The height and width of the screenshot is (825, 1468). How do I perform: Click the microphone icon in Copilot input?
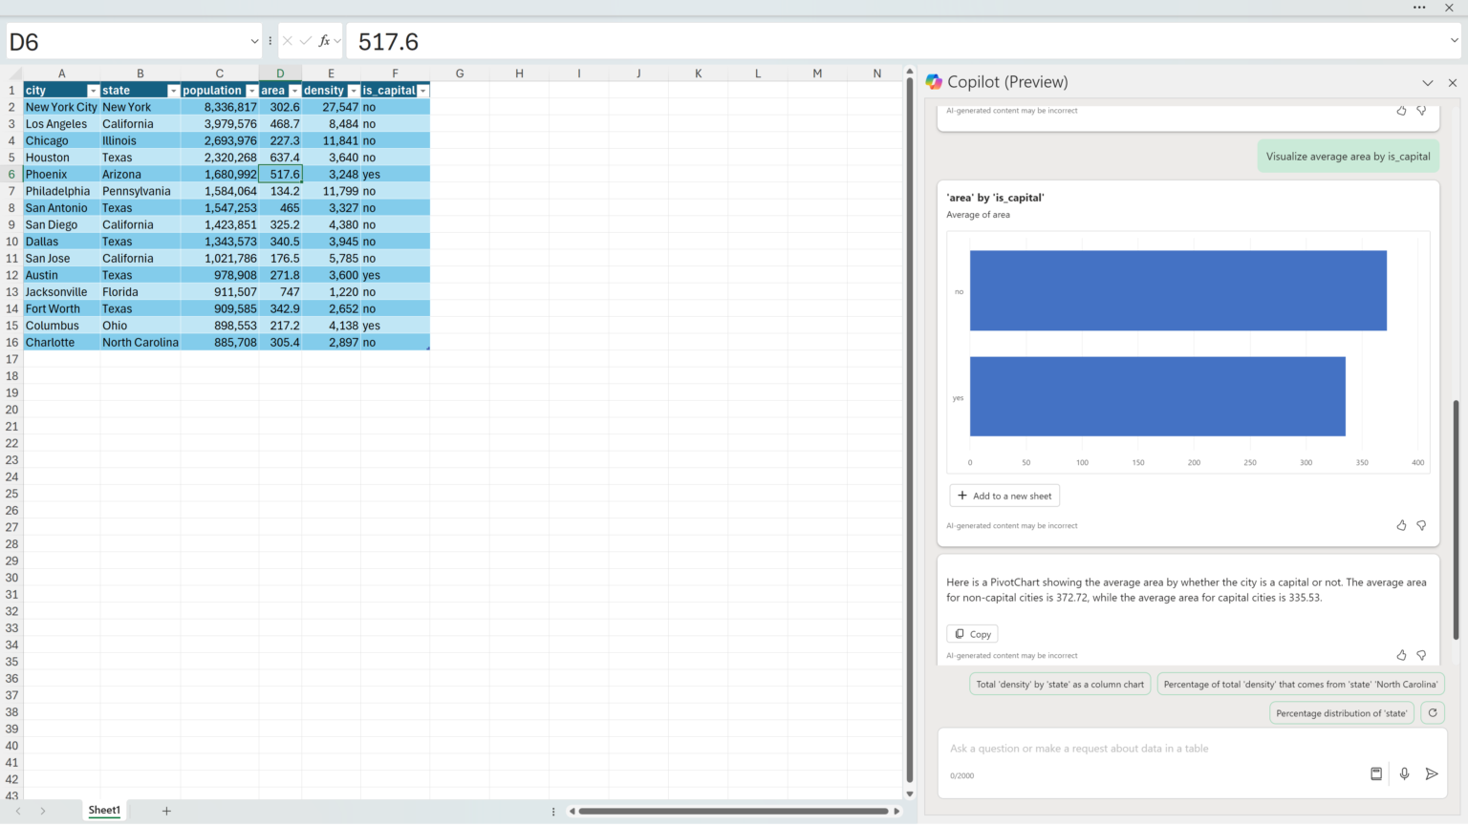pyautogui.click(x=1404, y=774)
